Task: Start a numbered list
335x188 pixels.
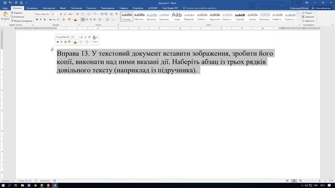Action: tap(88, 14)
